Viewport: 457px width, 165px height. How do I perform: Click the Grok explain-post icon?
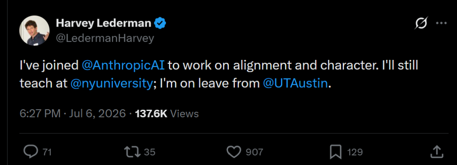(x=421, y=23)
